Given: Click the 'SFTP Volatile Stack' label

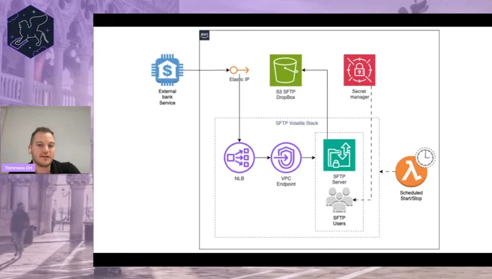Looking at the screenshot, I should (x=297, y=123).
